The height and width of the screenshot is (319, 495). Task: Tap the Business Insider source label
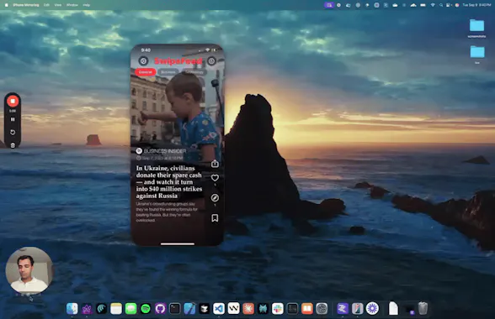[x=165, y=151]
